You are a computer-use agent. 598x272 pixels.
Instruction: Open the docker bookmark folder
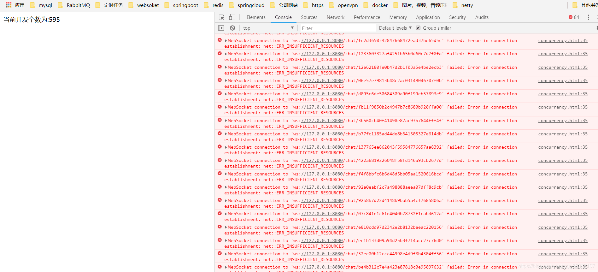tap(376, 5)
